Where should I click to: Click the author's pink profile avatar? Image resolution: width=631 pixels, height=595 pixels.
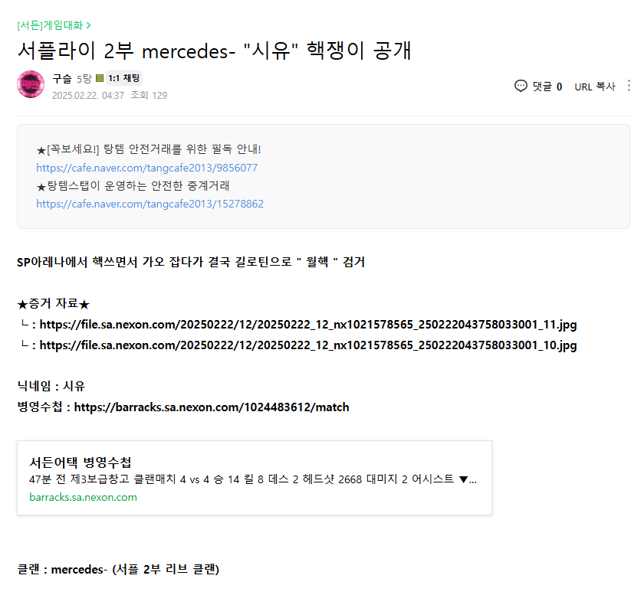tap(31, 84)
